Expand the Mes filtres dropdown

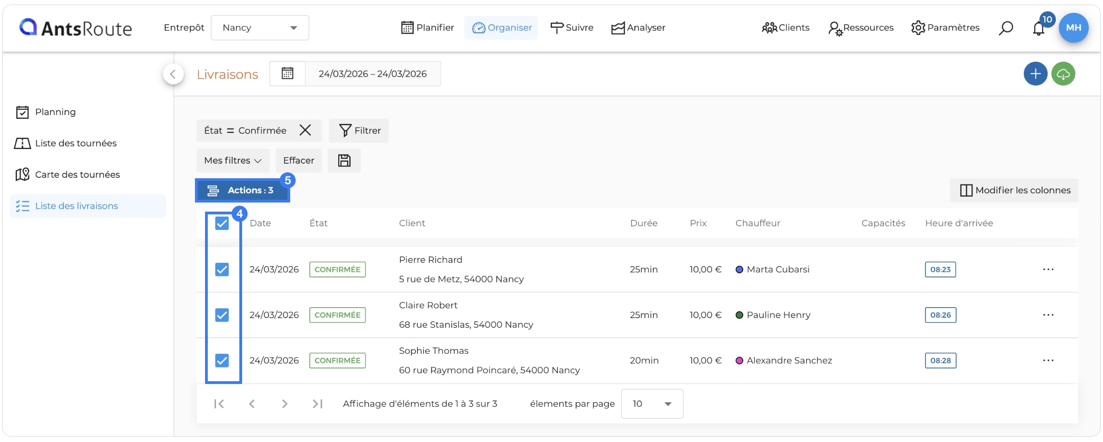(x=233, y=160)
